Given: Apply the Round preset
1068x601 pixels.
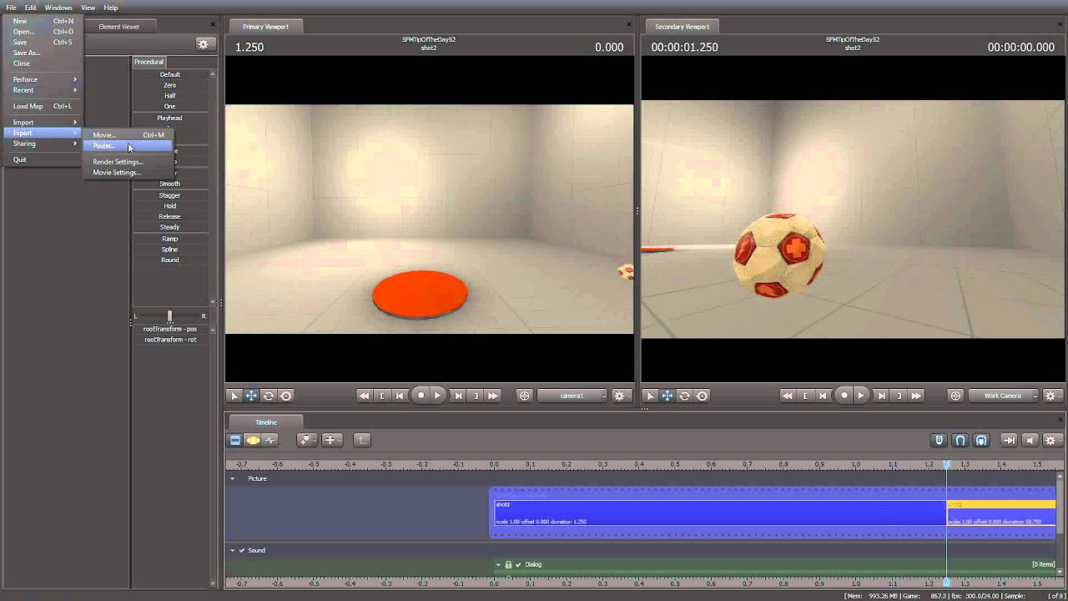Looking at the screenshot, I should pyautogui.click(x=170, y=260).
